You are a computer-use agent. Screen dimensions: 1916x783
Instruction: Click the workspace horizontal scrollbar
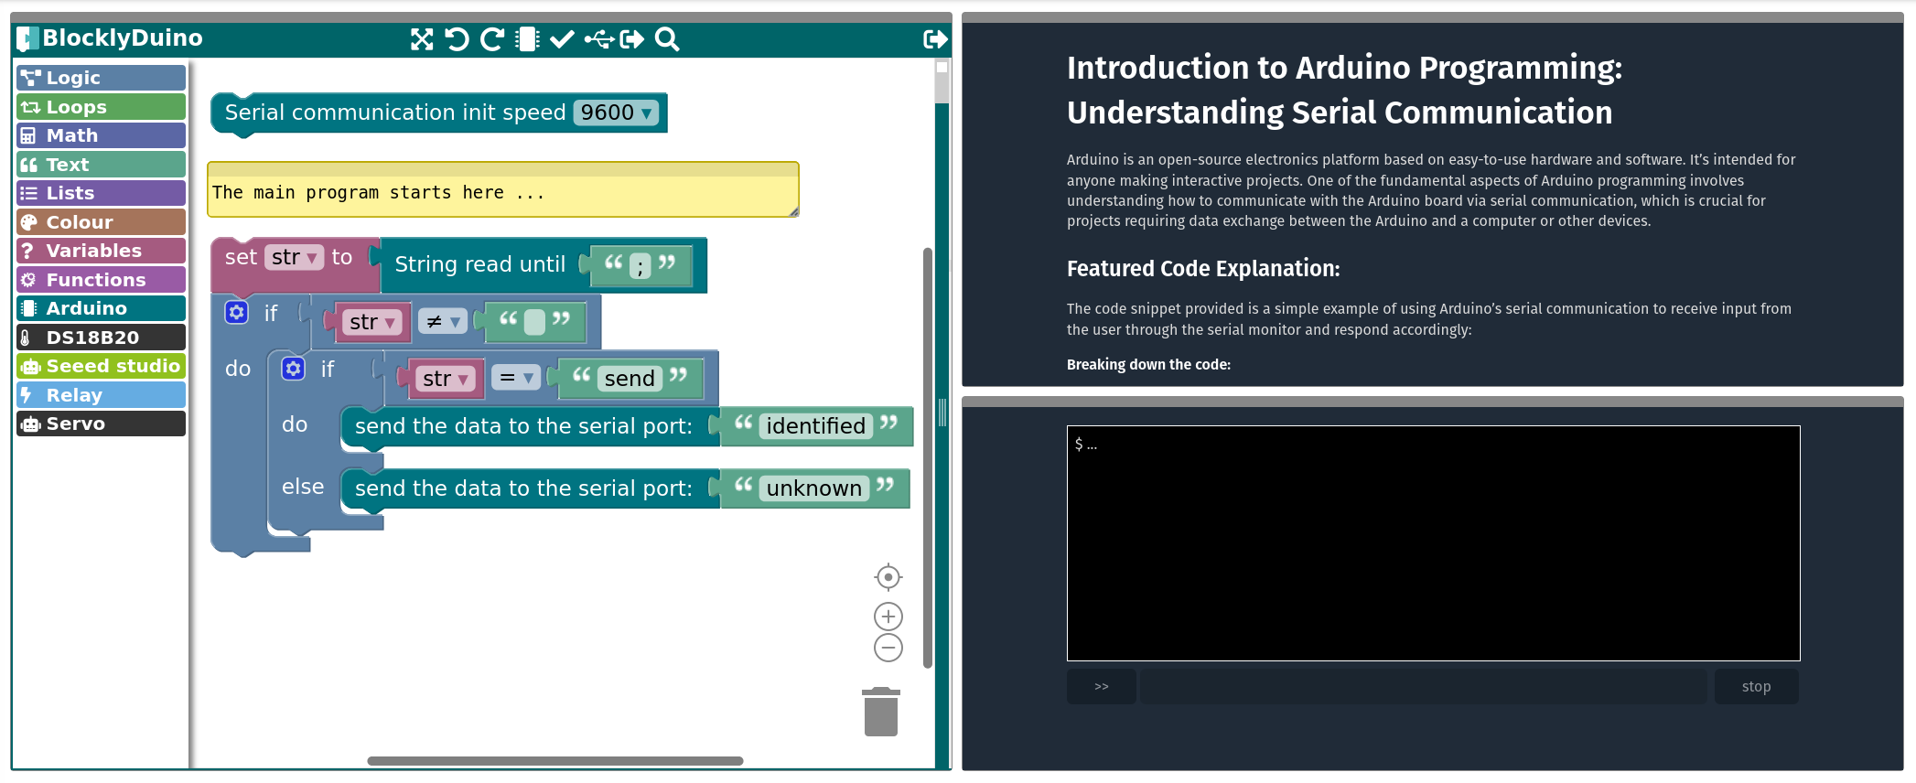554,760
